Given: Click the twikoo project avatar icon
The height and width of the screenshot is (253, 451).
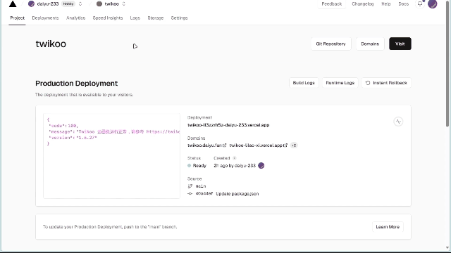Looking at the screenshot, I should (x=99, y=4).
